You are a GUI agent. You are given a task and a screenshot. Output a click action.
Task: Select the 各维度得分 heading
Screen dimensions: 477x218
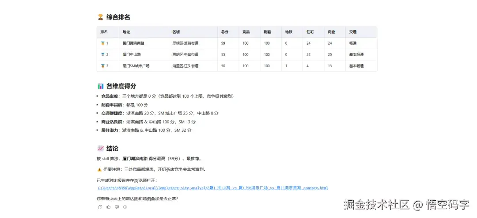click(x=121, y=86)
